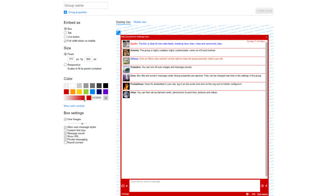Close the chat box with X icon
Image resolution: width=336 pixels, height=196 pixels.
point(266,37)
